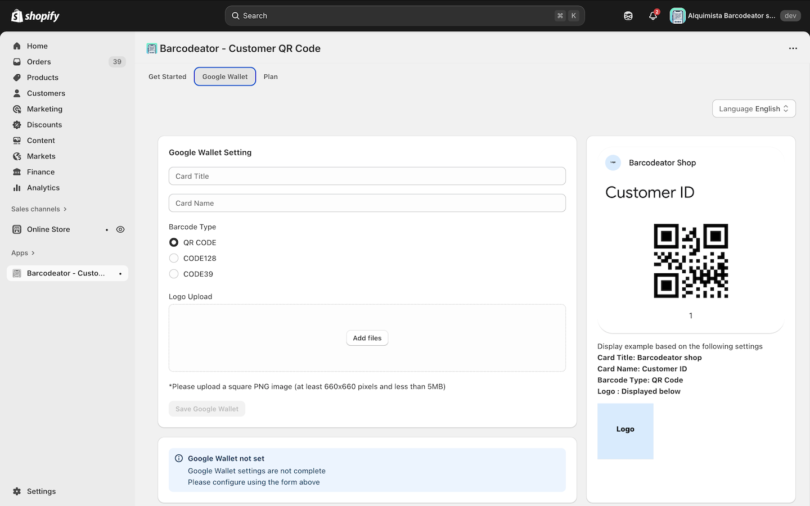Open the three-dot more actions menu
The height and width of the screenshot is (506, 810).
(x=793, y=48)
